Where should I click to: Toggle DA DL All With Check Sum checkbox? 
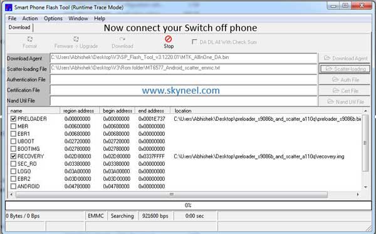click(x=194, y=42)
